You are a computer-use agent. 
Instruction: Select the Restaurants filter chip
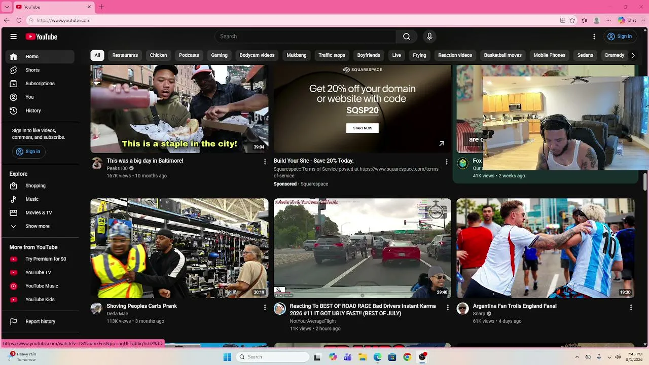pos(125,55)
